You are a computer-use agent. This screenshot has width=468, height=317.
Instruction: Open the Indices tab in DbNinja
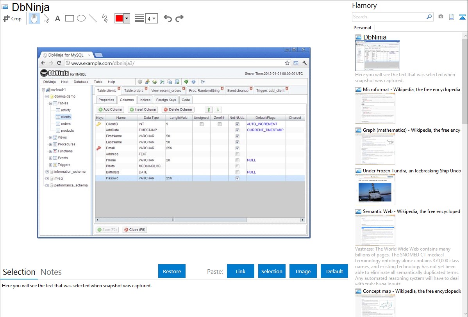click(145, 100)
